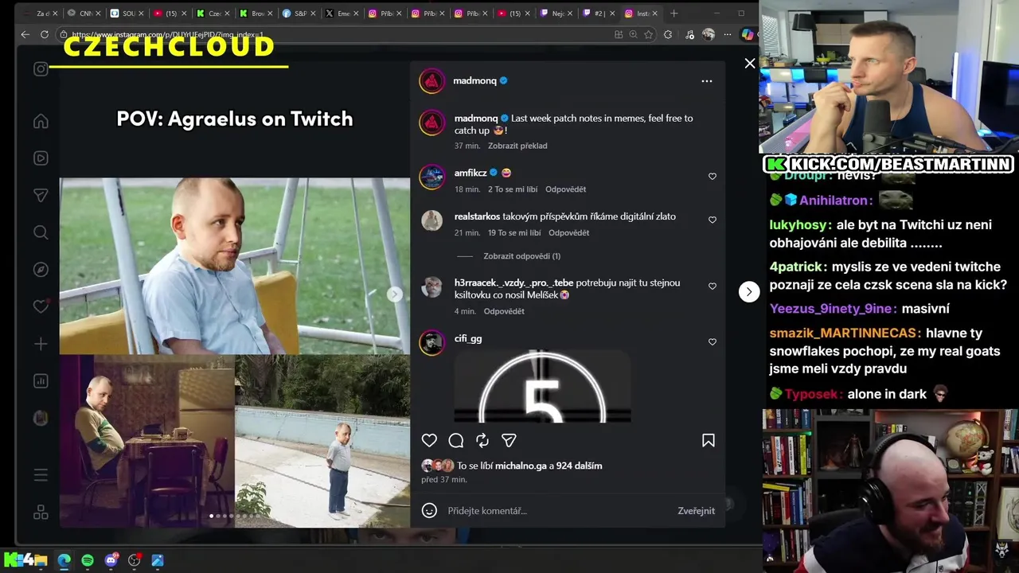Image resolution: width=1019 pixels, height=573 pixels.
Task: Click the repost arrows icon
Action: point(482,440)
